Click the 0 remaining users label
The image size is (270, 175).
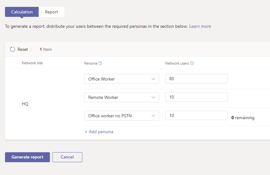(x=243, y=118)
